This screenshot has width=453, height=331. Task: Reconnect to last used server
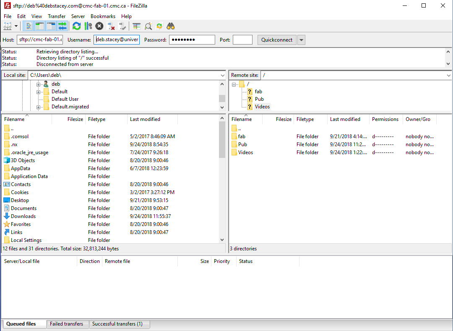[x=122, y=26]
